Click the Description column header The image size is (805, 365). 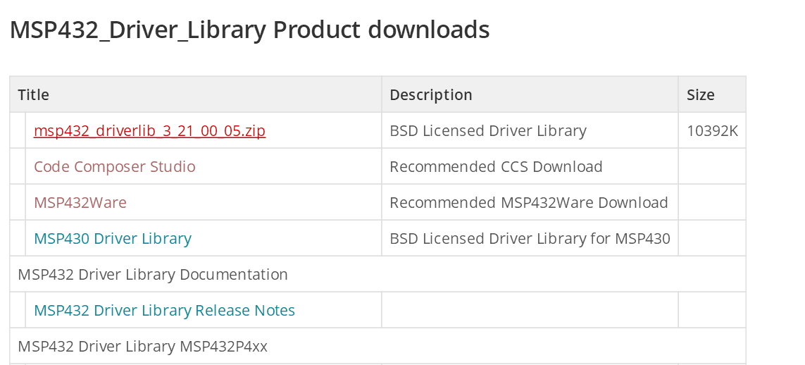click(x=431, y=95)
